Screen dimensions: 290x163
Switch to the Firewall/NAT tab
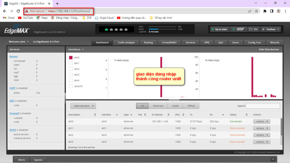coord(169,42)
